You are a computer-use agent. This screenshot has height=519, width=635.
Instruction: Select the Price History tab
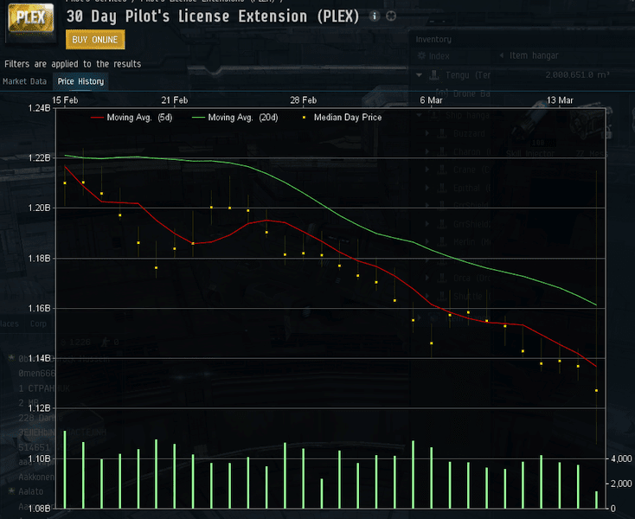click(80, 81)
